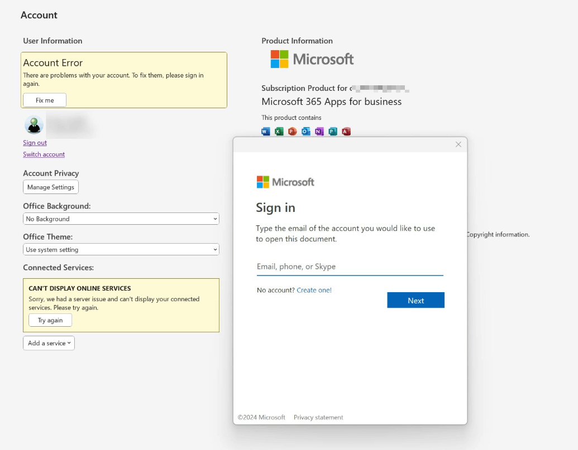This screenshot has width=578, height=450.
Task: Click the PowerPoint app icon
Action: point(292,132)
